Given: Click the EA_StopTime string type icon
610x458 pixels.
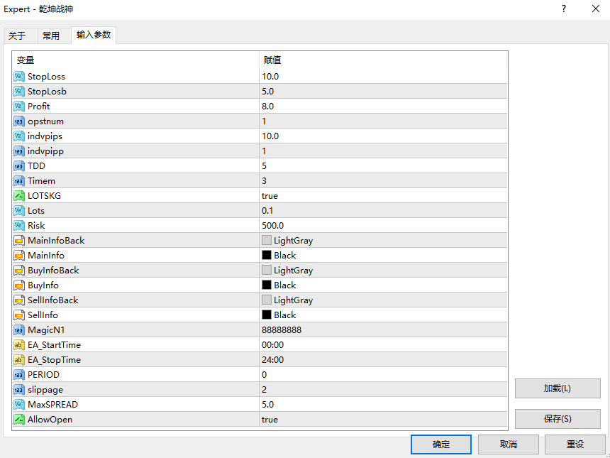Looking at the screenshot, I should (19, 360).
